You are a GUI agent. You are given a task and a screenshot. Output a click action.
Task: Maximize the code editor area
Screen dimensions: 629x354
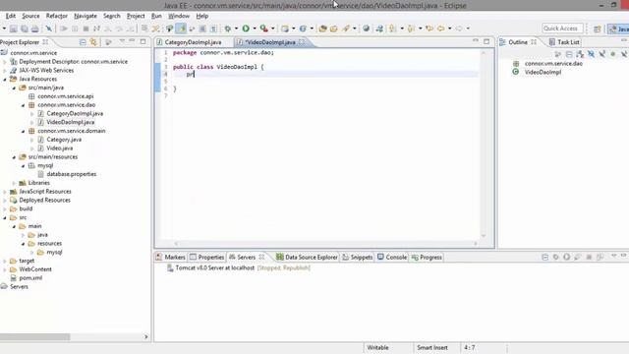(x=486, y=41)
